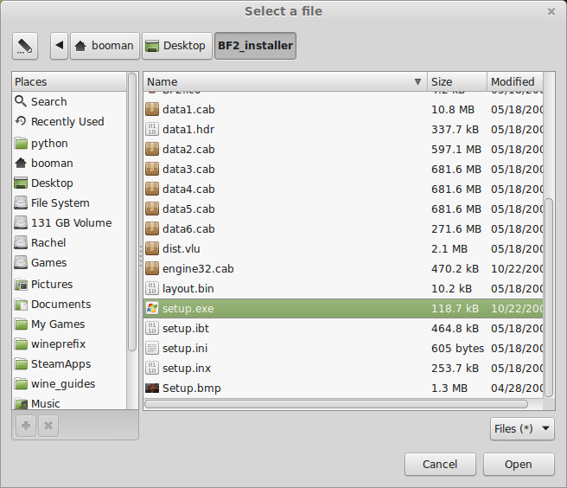Click the setup.ibt binary icon
Viewport: 567px width, 488px height.
pyautogui.click(x=152, y=328)
